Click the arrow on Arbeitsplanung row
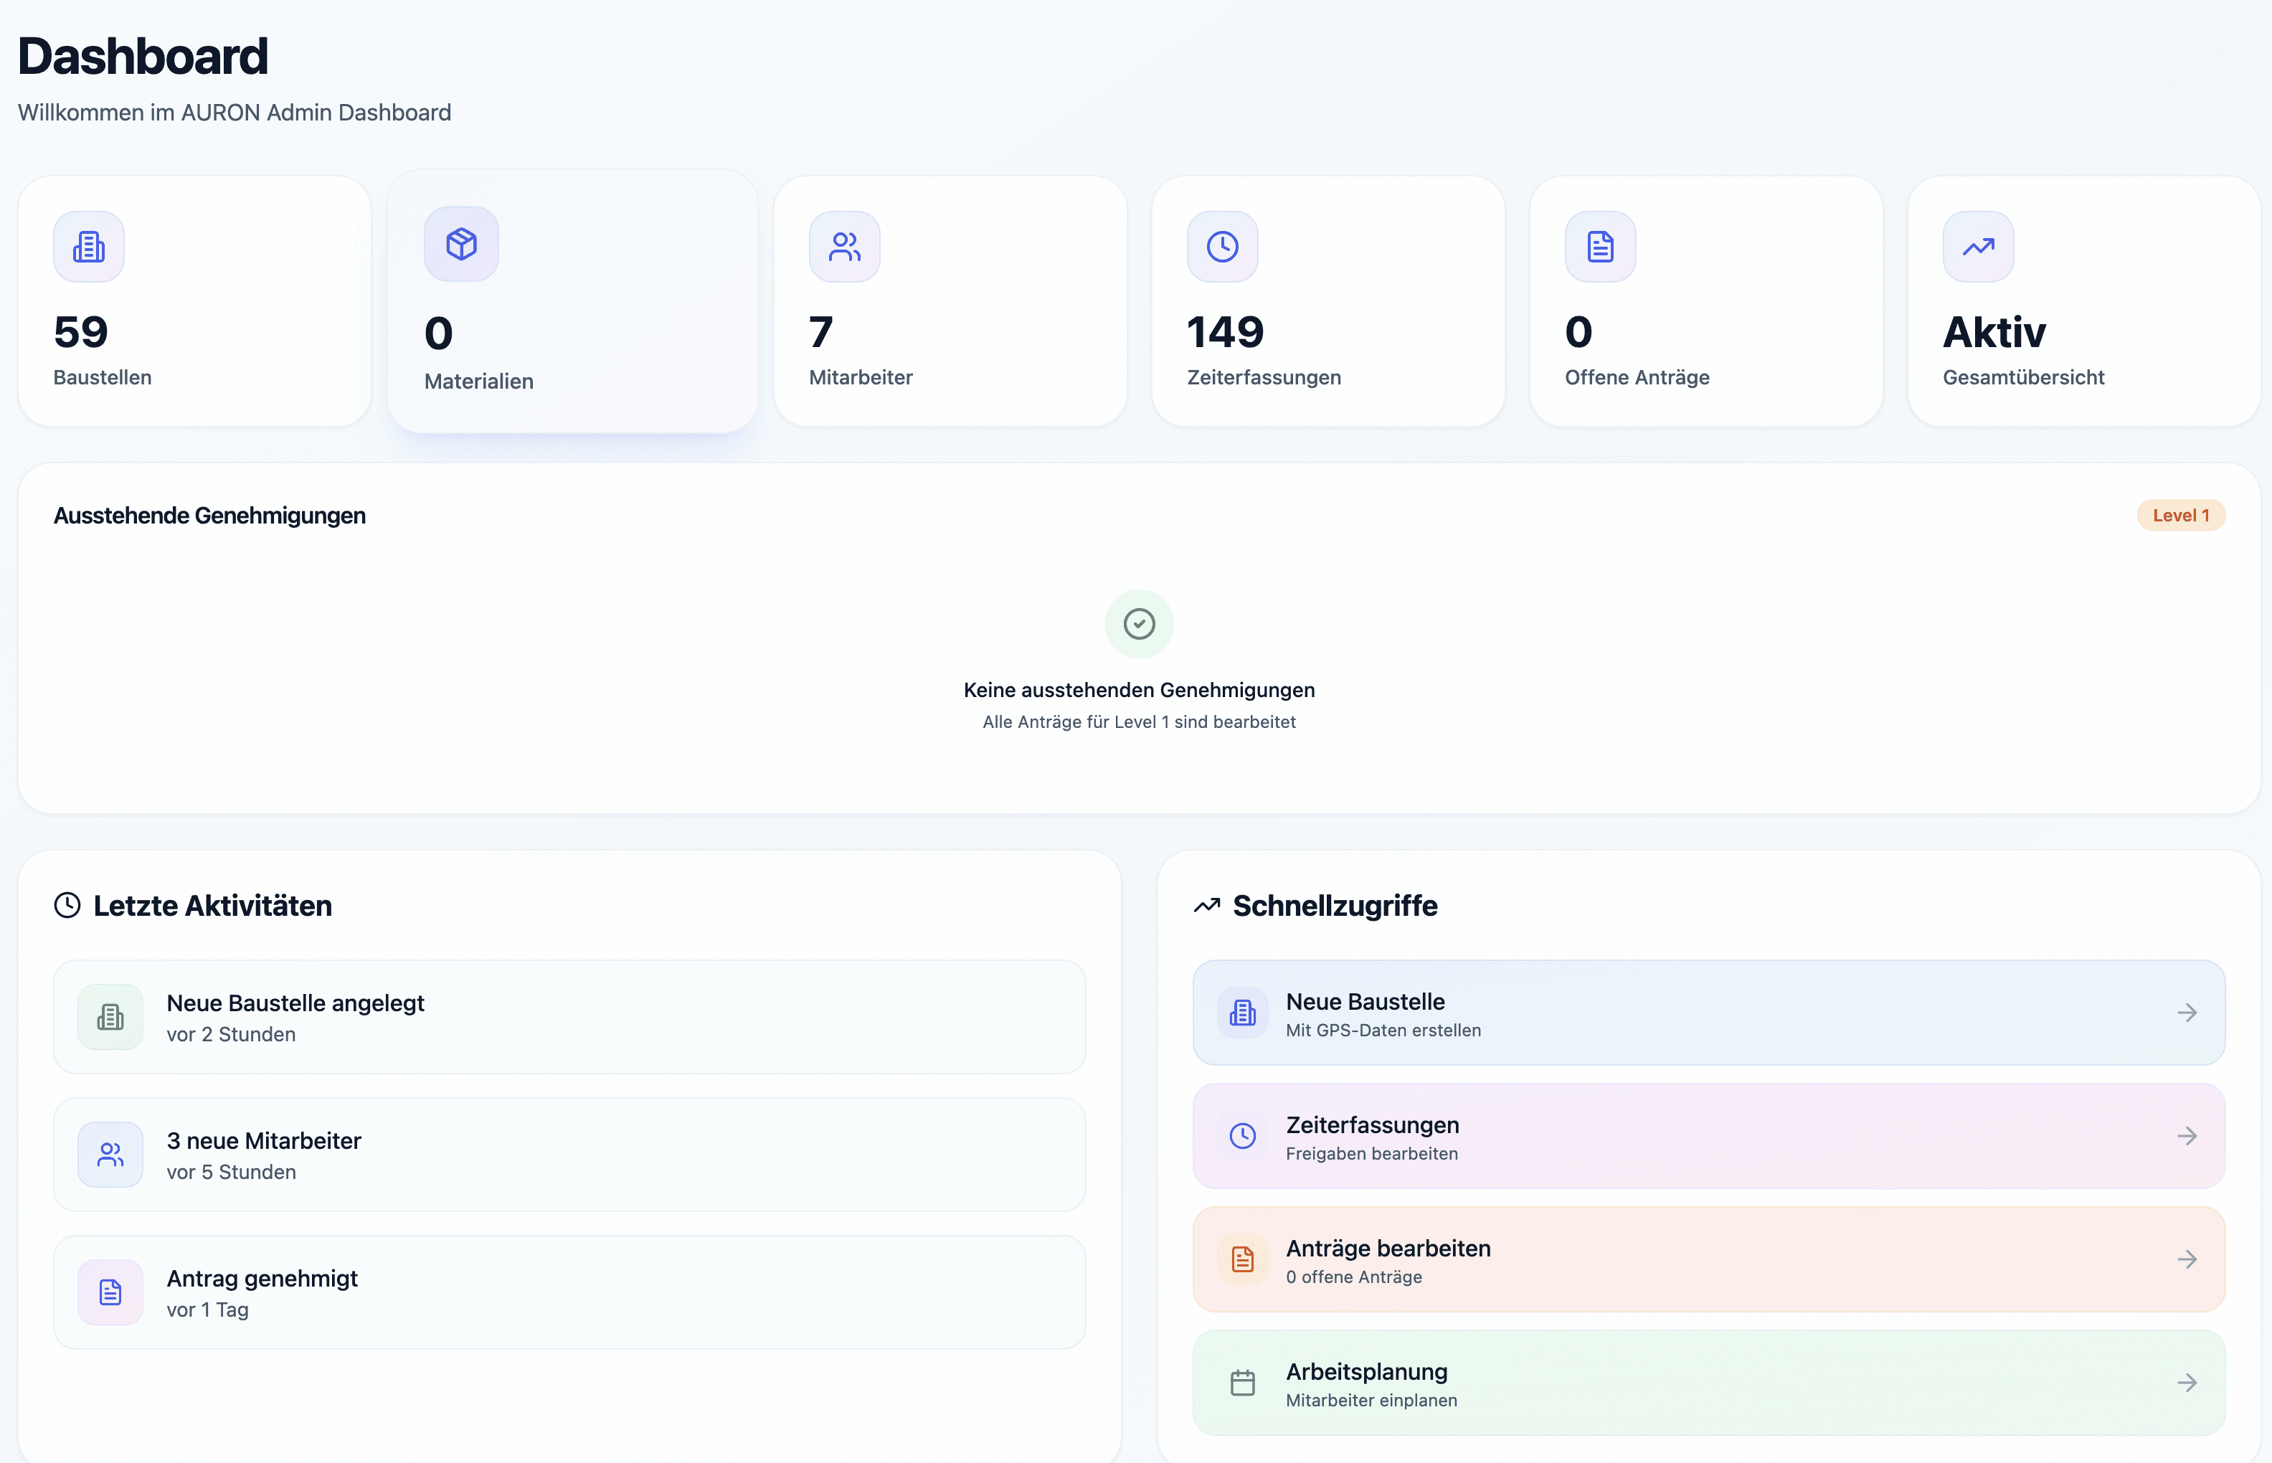Screen dimensions: 2272x1463 click(x=2187, y=1383)
